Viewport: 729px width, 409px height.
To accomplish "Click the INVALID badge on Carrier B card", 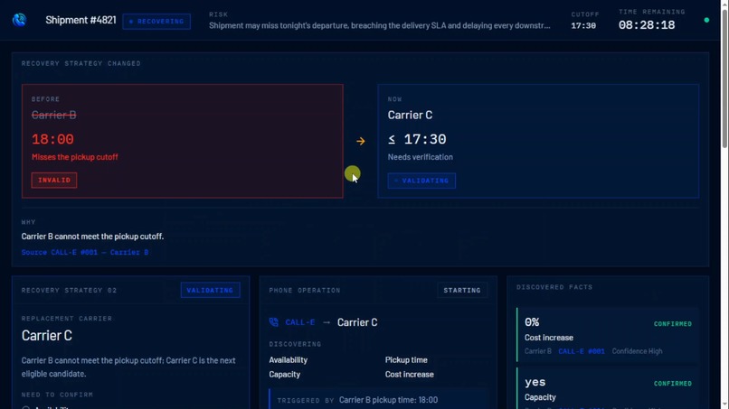I will (x=54, y=181).
